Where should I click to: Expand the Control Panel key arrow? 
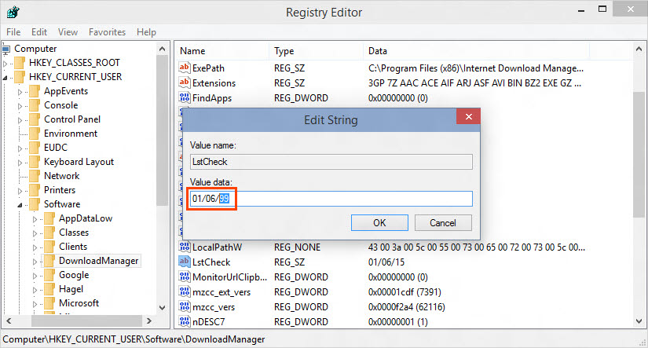coord(22,119)
